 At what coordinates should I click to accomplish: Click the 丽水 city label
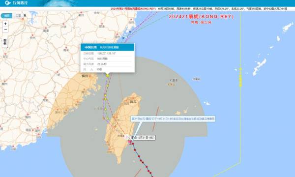pos(102,27)
